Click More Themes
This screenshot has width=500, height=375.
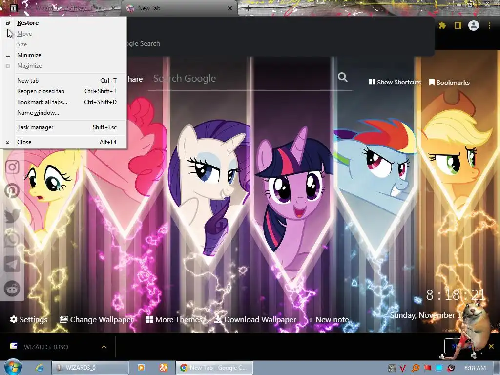coord(174,319)
